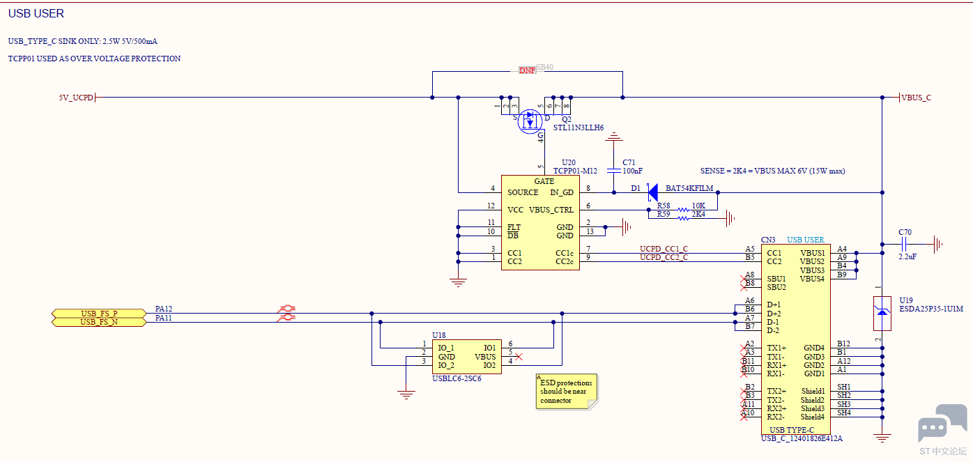Select the red DNF marker on SB40
Image resolution: width=973 pixels, height=462 pixels.
528,71
